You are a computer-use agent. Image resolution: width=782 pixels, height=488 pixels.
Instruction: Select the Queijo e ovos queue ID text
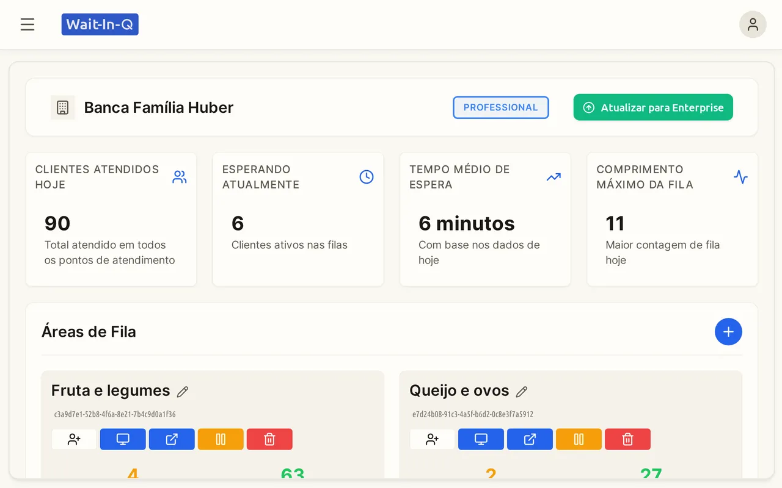coord(473,414)
